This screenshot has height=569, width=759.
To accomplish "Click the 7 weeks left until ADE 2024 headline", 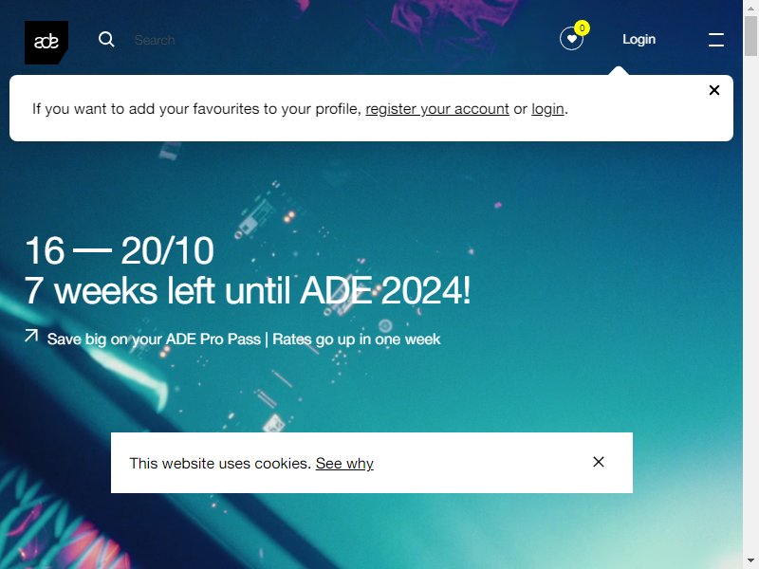I will (248, 291).
